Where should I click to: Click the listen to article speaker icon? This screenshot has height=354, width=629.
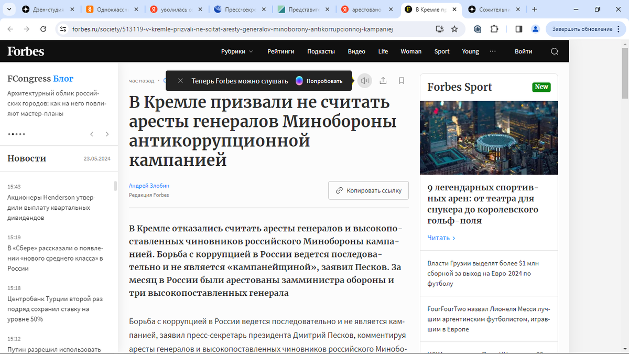pos(365,81)
